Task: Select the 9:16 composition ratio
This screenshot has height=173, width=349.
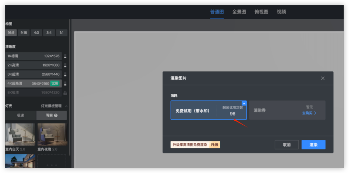Action: click(24, 33)
